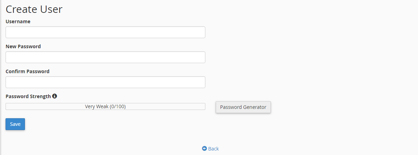Click the password strength meter bar

click(x=105, y=106)
